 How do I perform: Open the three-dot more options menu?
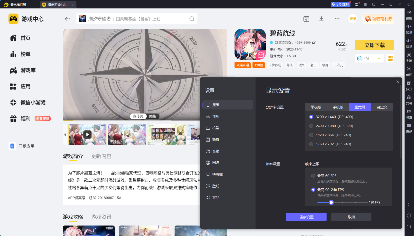[337, 19]
